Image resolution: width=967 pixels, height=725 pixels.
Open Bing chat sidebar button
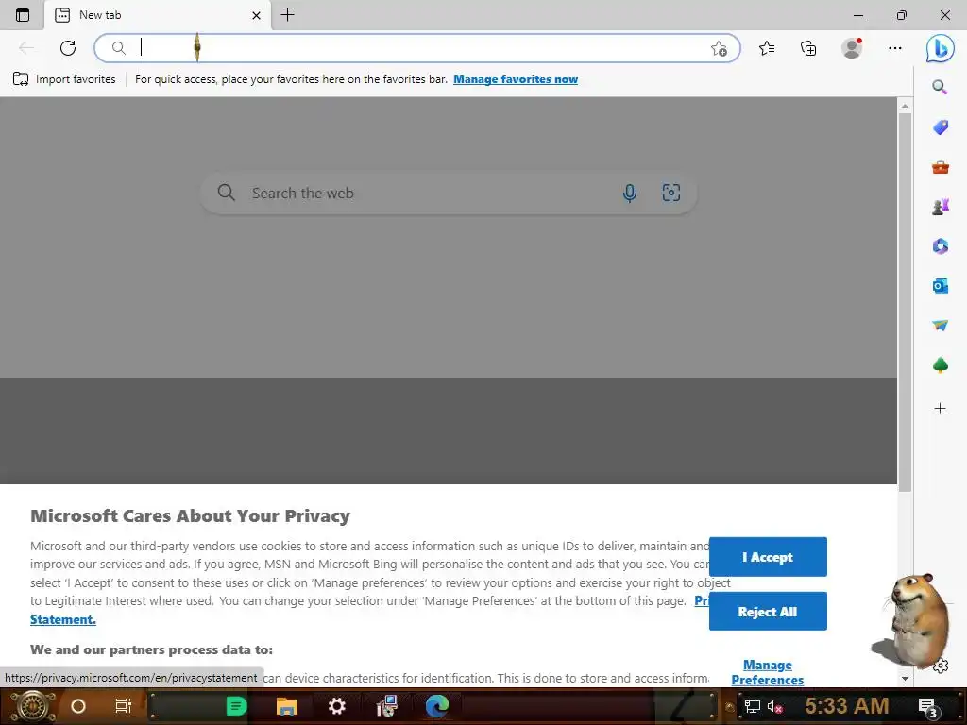(940, 48)
